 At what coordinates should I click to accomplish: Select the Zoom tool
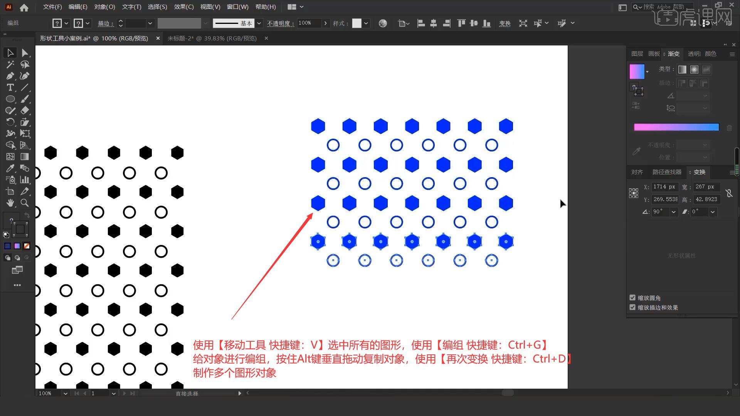[x=25, y=203]
